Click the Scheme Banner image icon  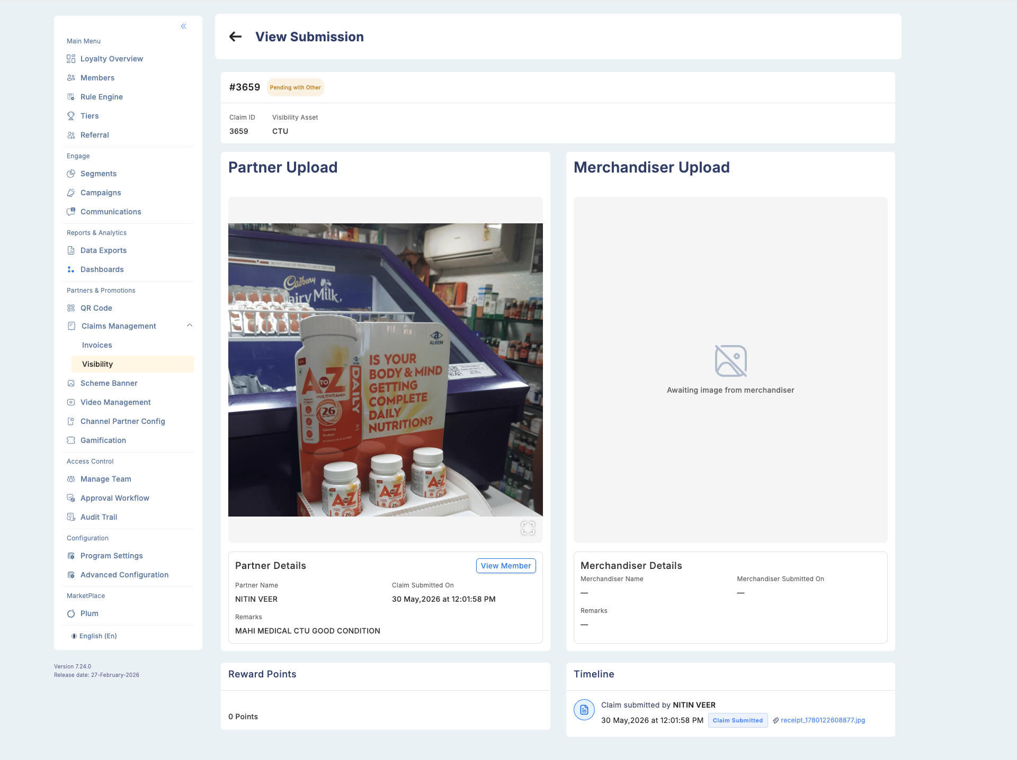pyautogui.click(x=71, y=383)
